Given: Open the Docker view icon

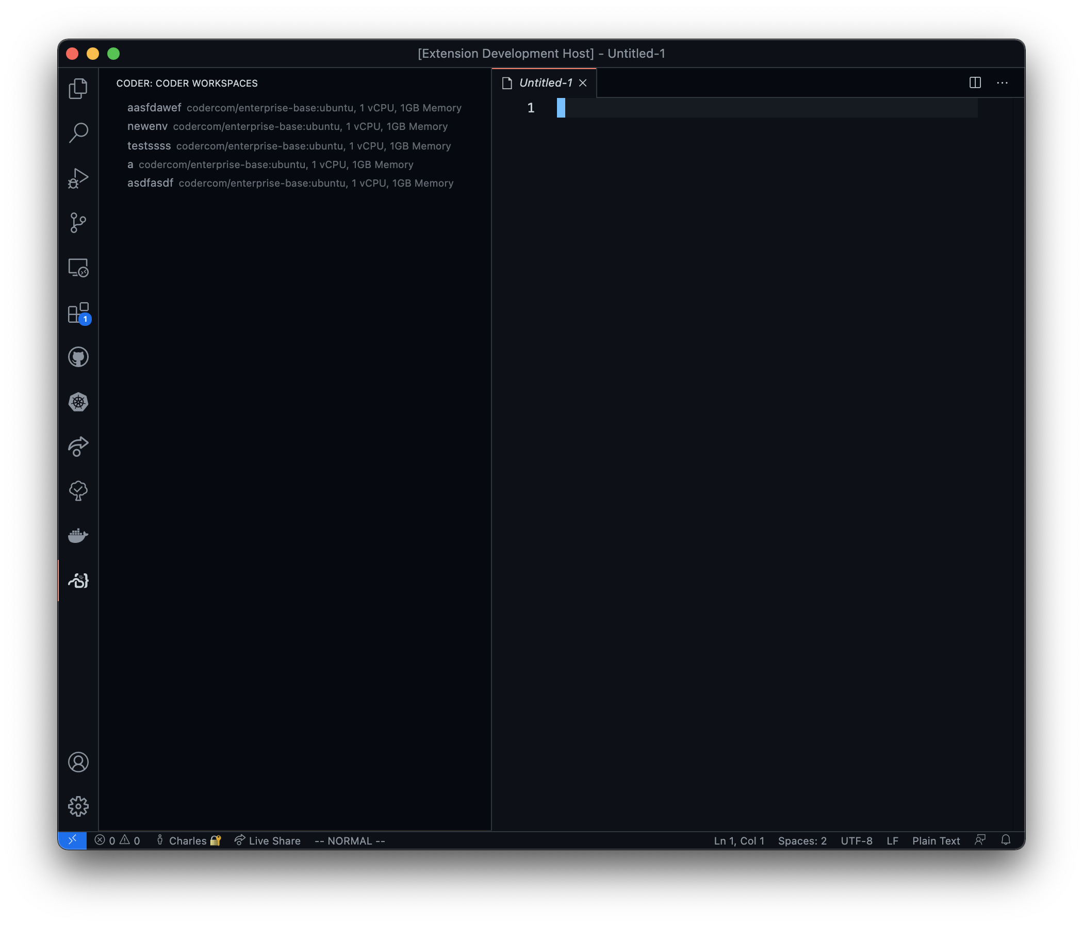Looking at the screenshot, I should (78, 536).
